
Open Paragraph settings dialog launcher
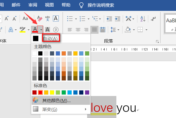click(157, 42)
